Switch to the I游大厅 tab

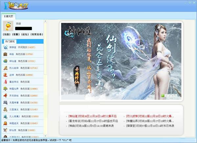tap(9, 16)
